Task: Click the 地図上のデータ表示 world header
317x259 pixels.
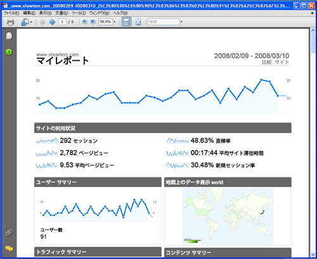Action: (228, 182)
